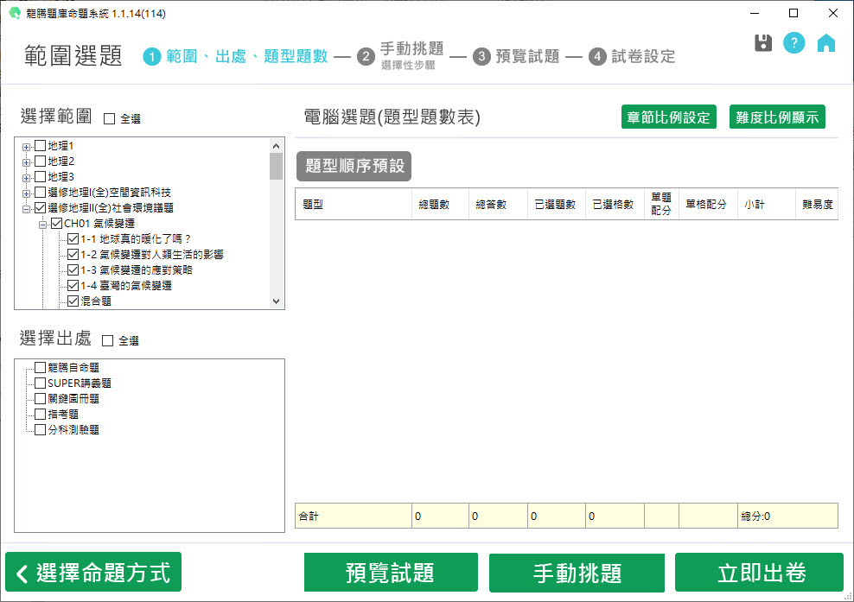Click step 1 numbered circle icon
Image resolution: width=854 pixels, height=602 pixels.
click(x=152, y=57)
